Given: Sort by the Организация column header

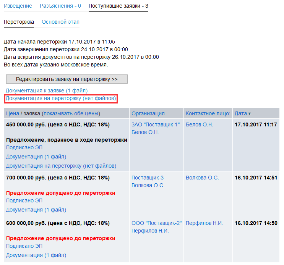Looking at the screenshot, I should click(148, 113).
